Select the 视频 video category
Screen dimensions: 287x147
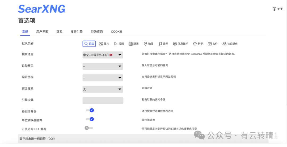119,44
